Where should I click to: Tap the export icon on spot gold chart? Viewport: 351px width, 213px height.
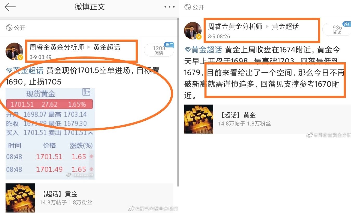(x=86, y=92)
